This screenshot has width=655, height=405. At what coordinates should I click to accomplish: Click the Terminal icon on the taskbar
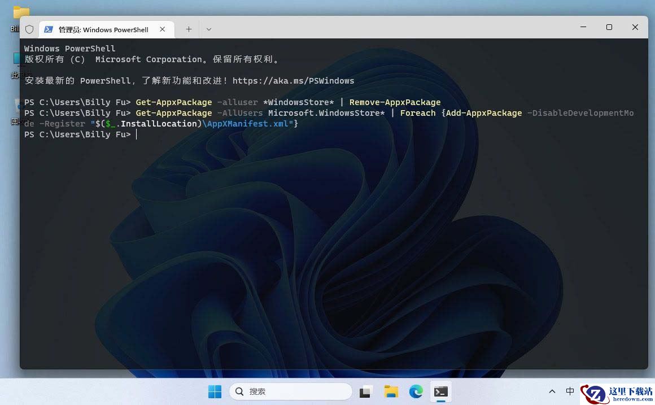tap(440, 391)
